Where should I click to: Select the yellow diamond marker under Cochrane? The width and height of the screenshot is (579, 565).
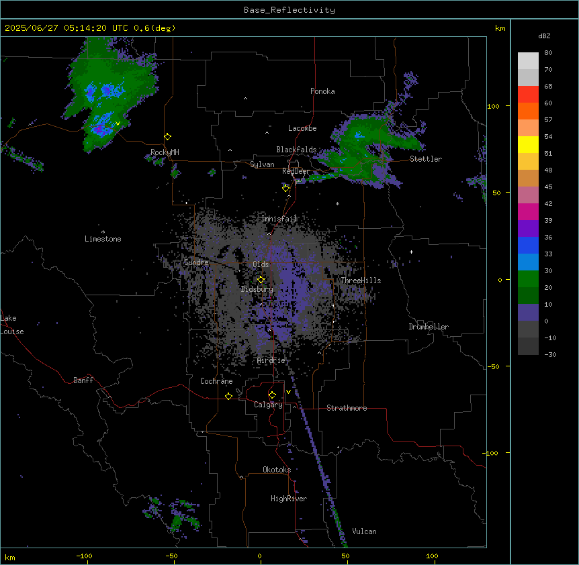coord(228,397)
